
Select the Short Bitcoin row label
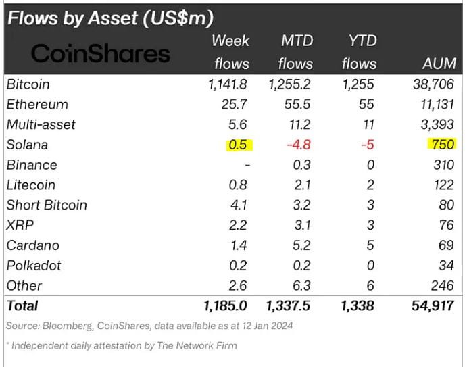[x=47, y=205]
